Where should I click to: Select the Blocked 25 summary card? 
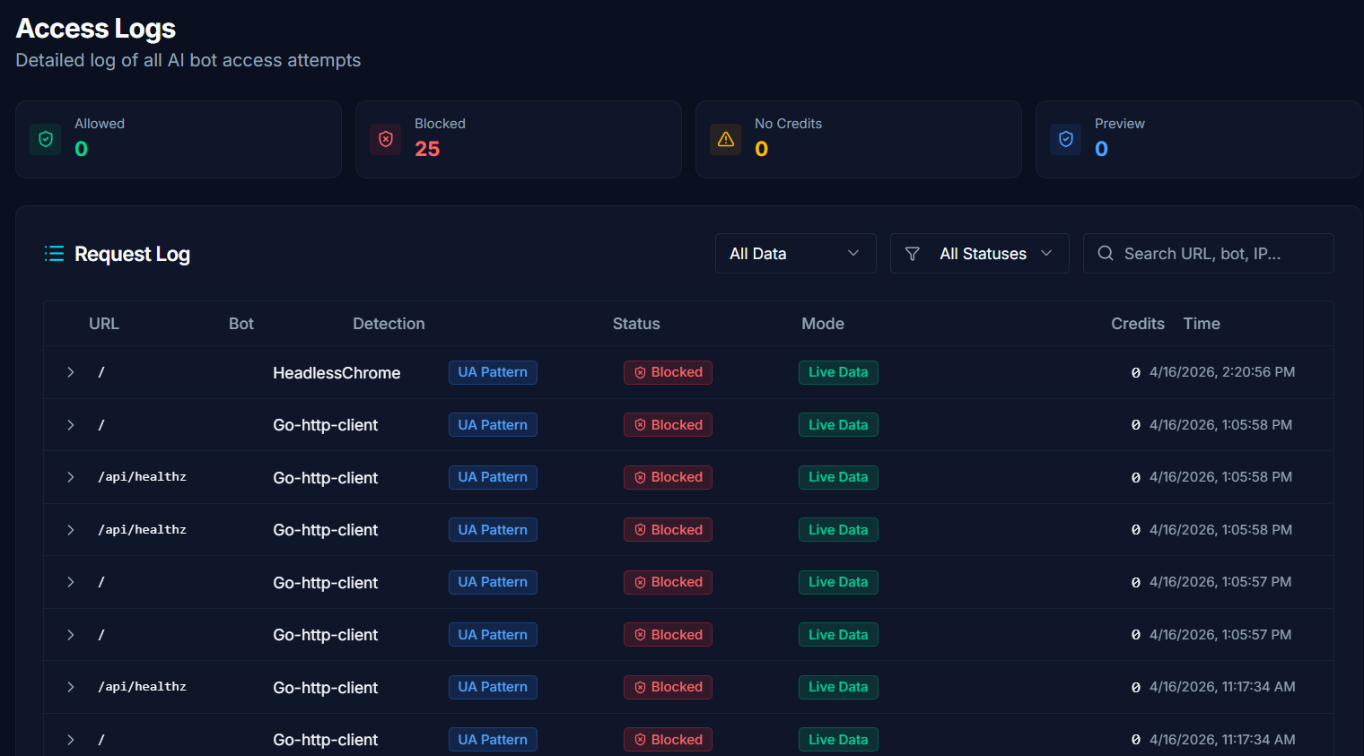click(x=519, y=139)
